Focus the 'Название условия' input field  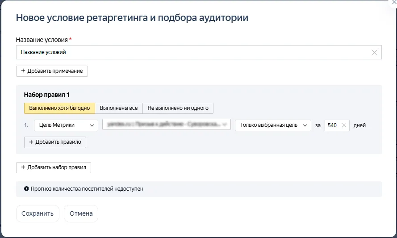tap(199, 52)
